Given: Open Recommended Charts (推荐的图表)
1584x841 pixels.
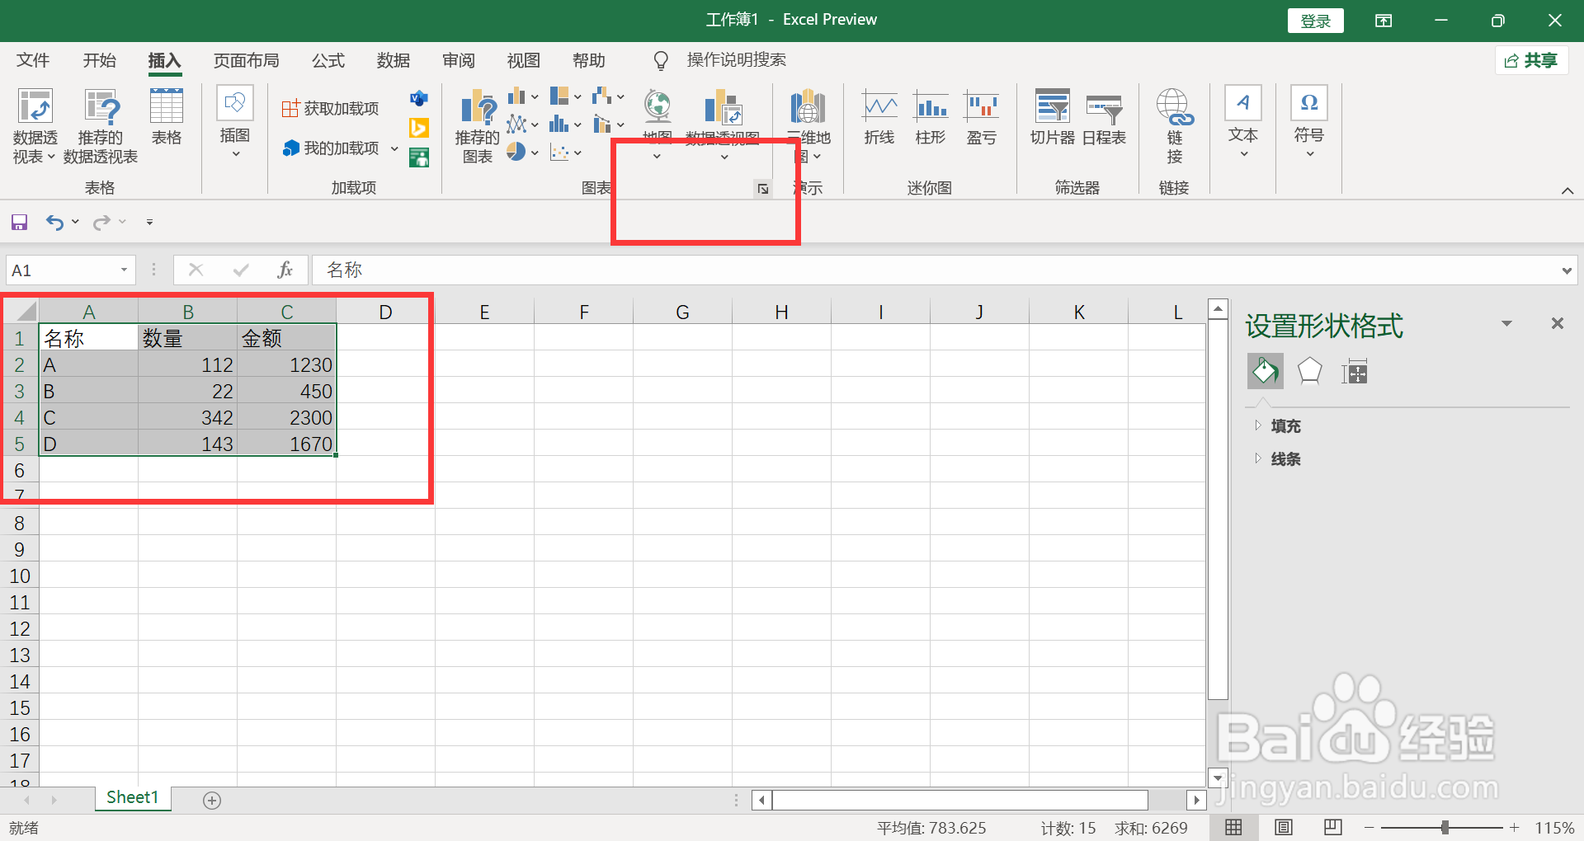Looking at the screenshot, I should pyautogui.click(x=477, y=126).
